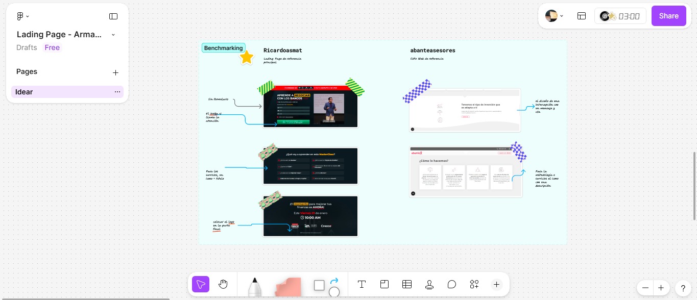The image size is (697, 300).
Task: Open the Text tool
Action: (x=362, y=284)
